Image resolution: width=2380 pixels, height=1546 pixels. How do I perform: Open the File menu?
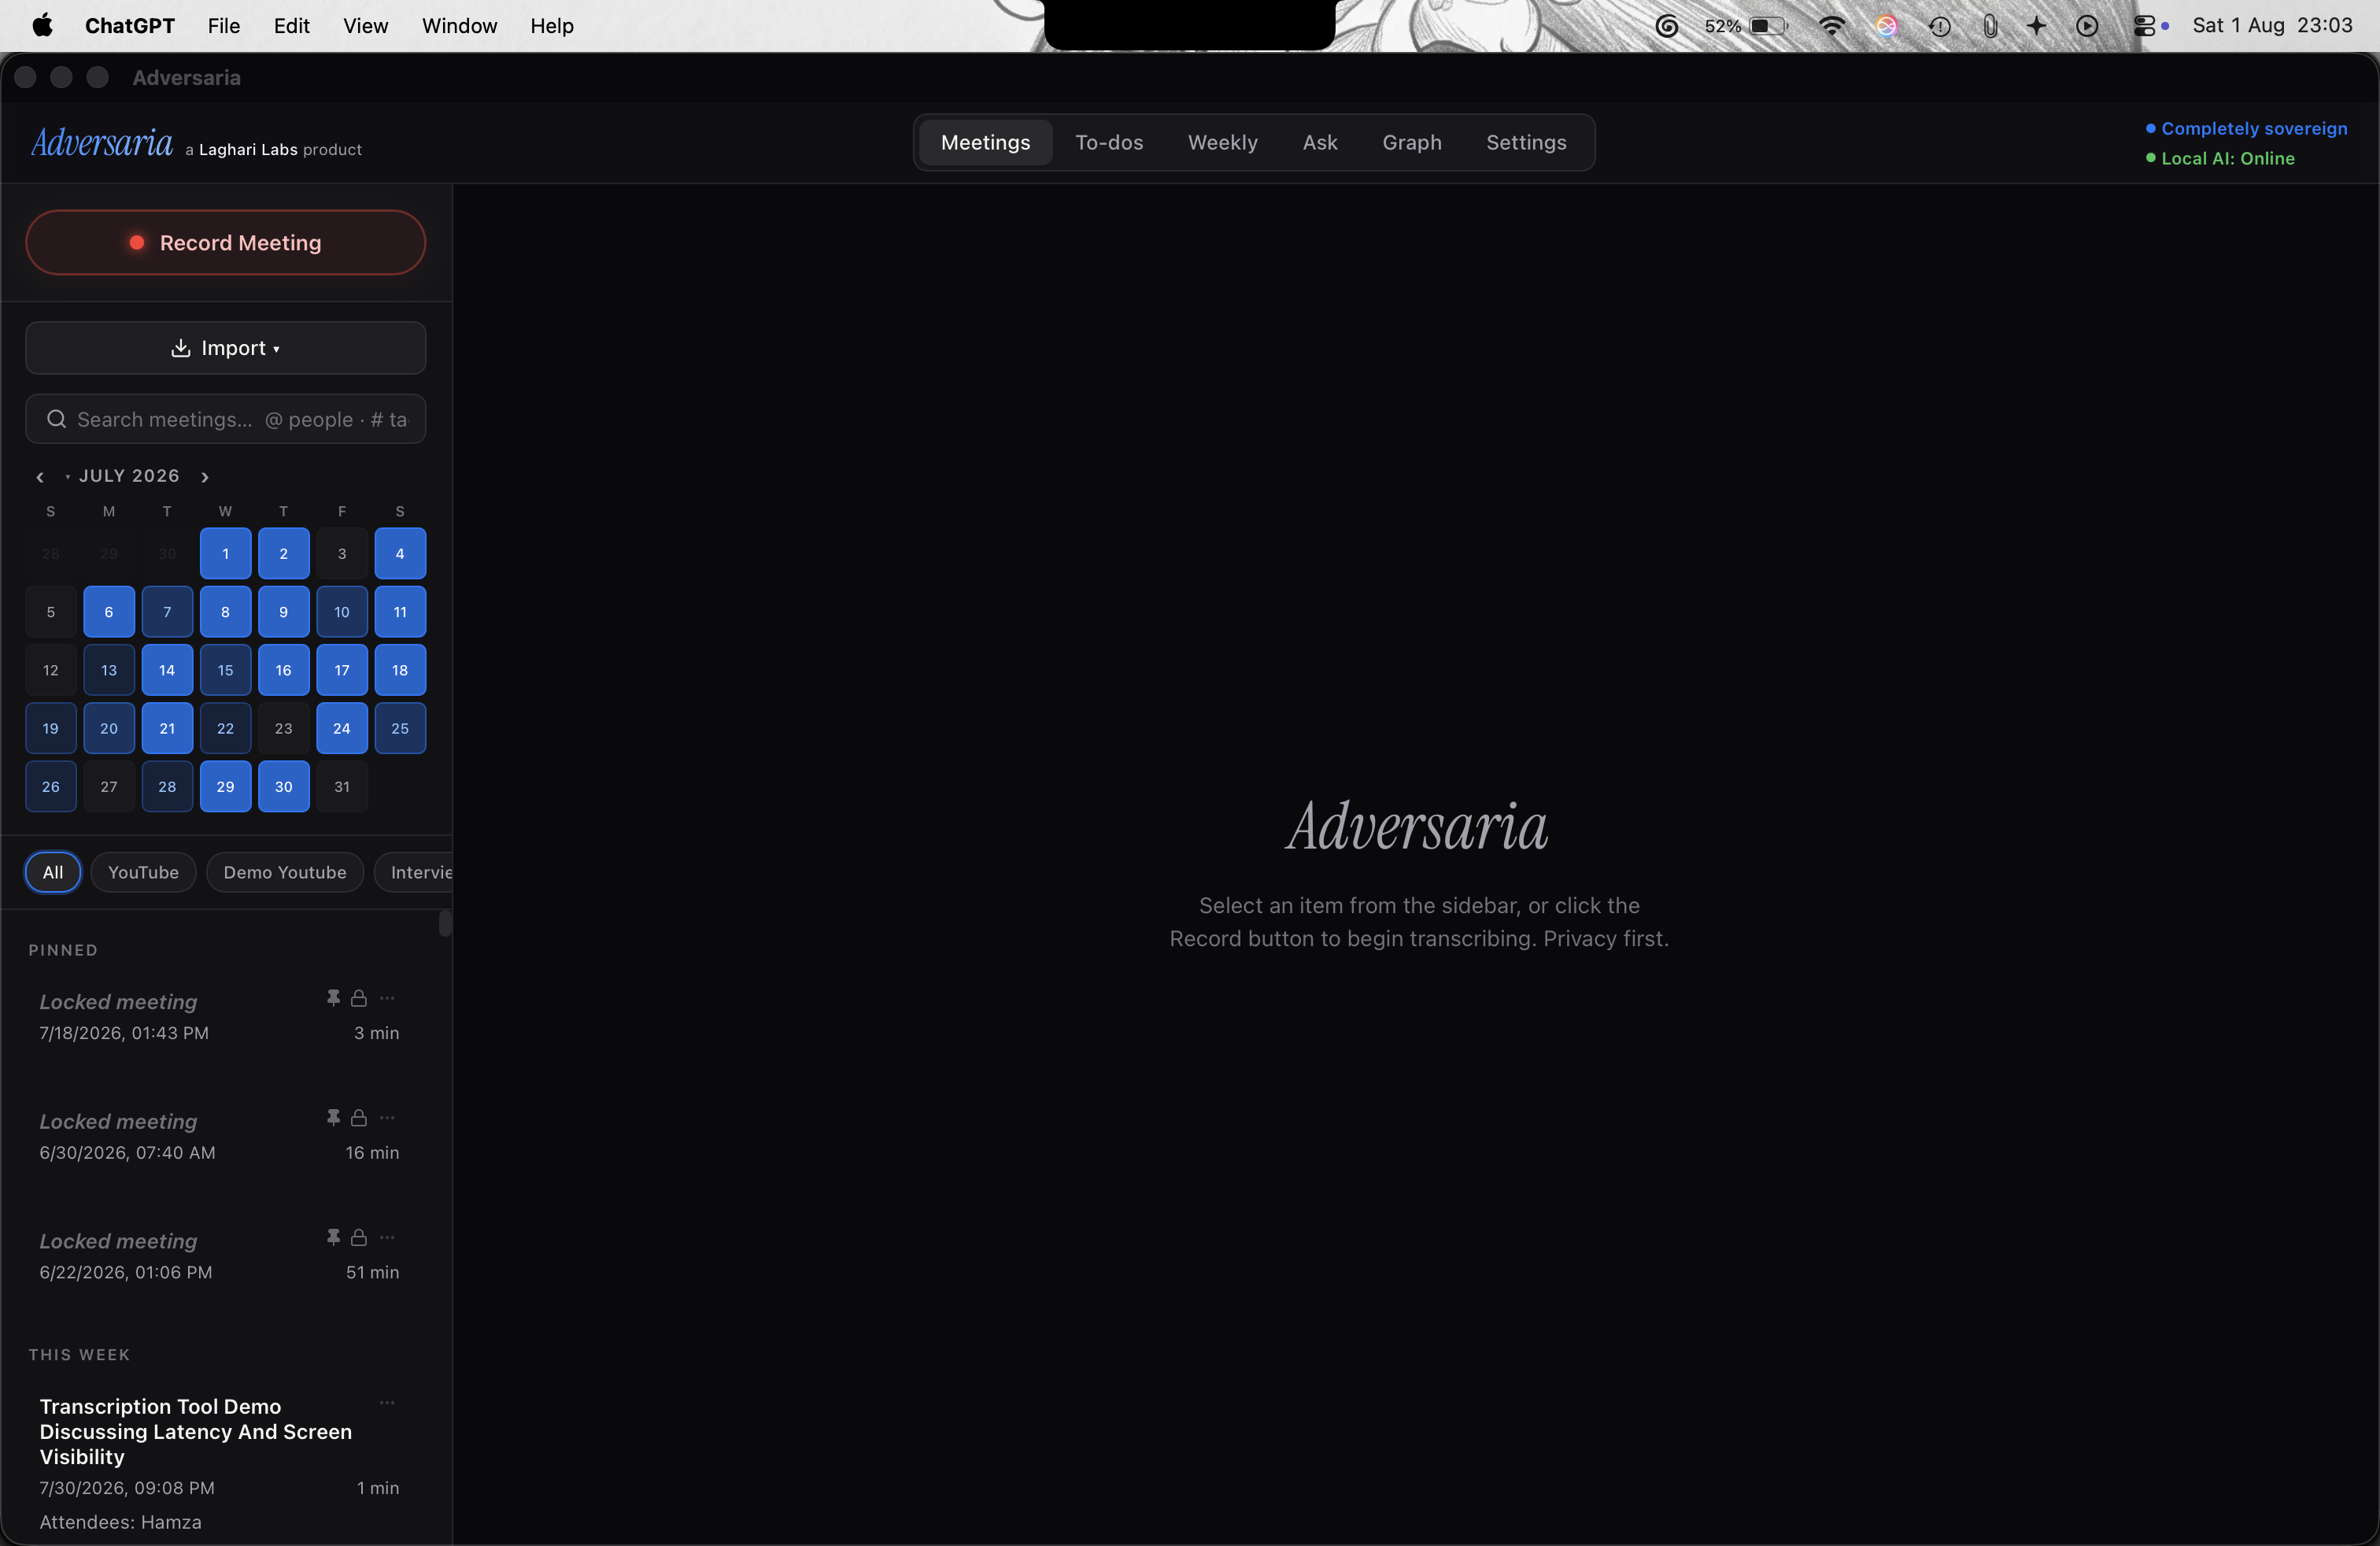(224, 26)
